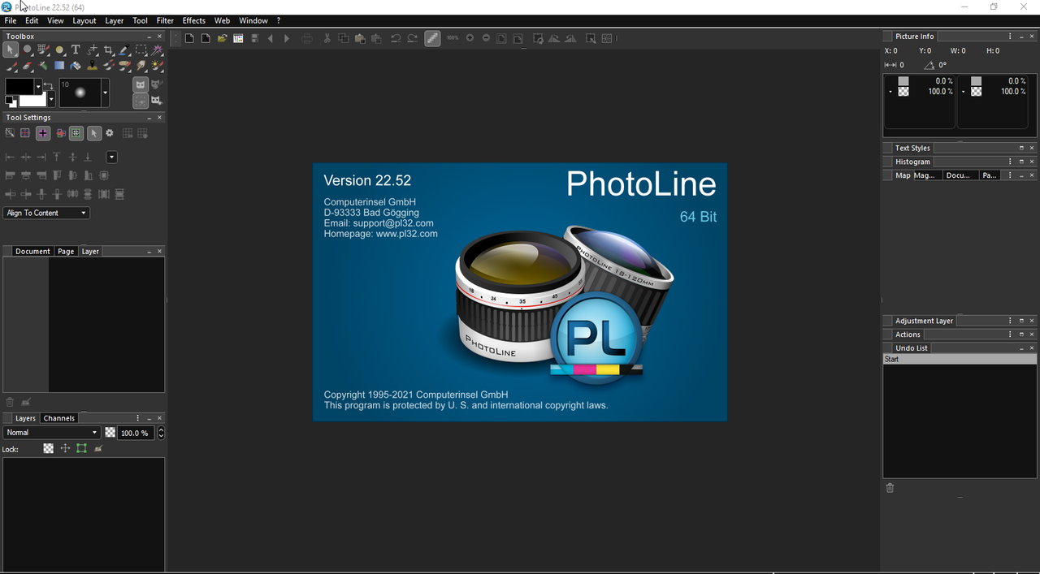Select the Paint Bucket fill tool
This screenshot has width=1040, height=574.
click(76, 65)
